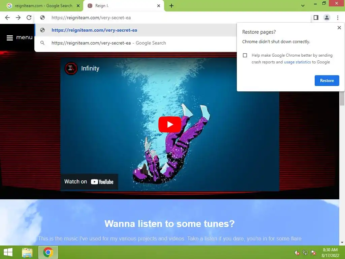Open the Windows Start menu

[x=8, y=252]
